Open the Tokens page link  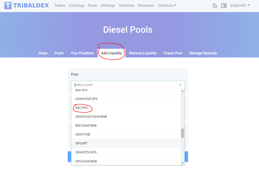pyautogui.click(x=60, y=5)
